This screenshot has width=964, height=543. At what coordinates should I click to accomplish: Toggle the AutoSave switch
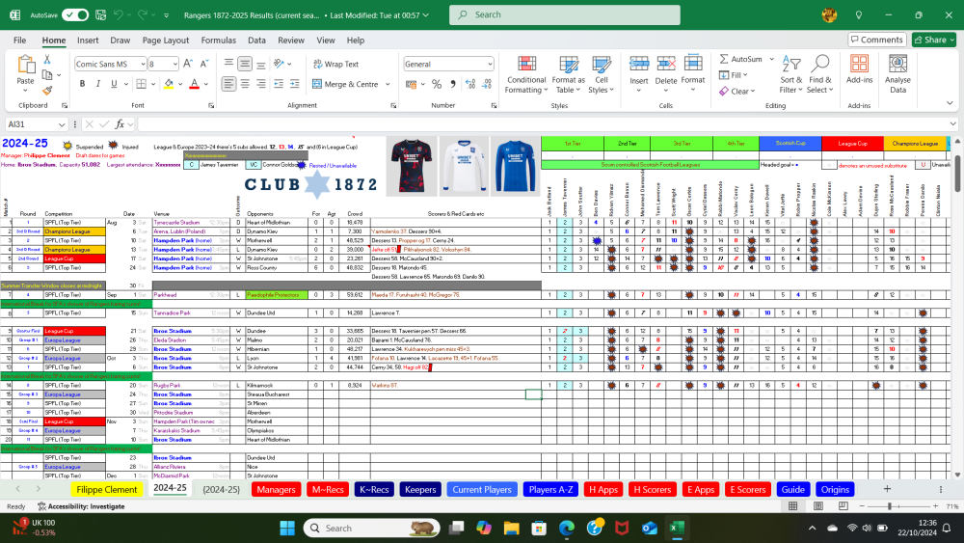click(x=75, y=14)
